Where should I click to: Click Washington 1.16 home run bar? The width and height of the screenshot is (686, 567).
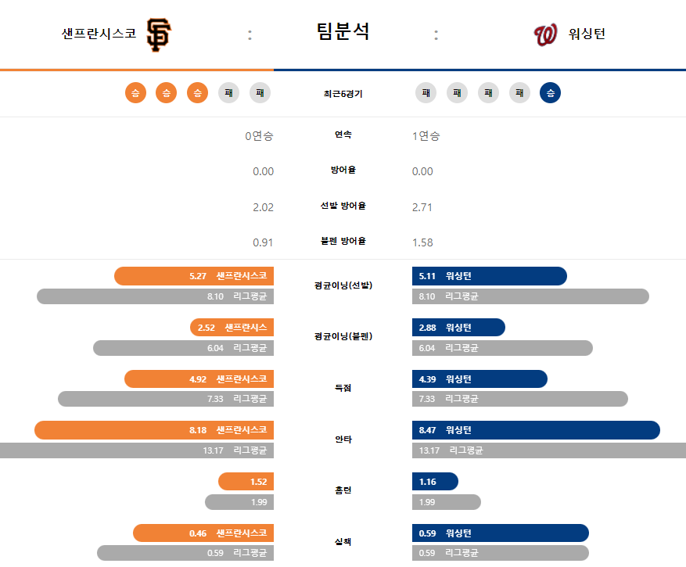[x=435, y=482]
